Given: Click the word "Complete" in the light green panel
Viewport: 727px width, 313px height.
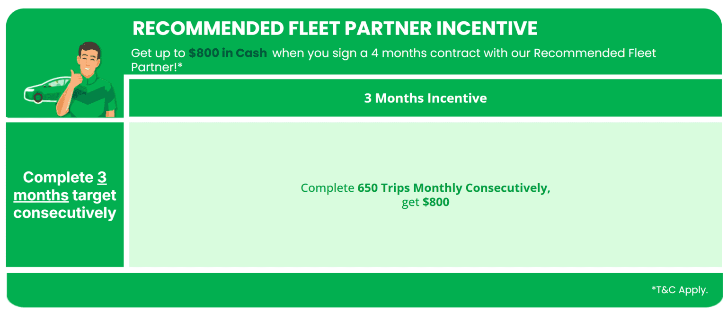Looking at the screenshot, I should (328, 188).
